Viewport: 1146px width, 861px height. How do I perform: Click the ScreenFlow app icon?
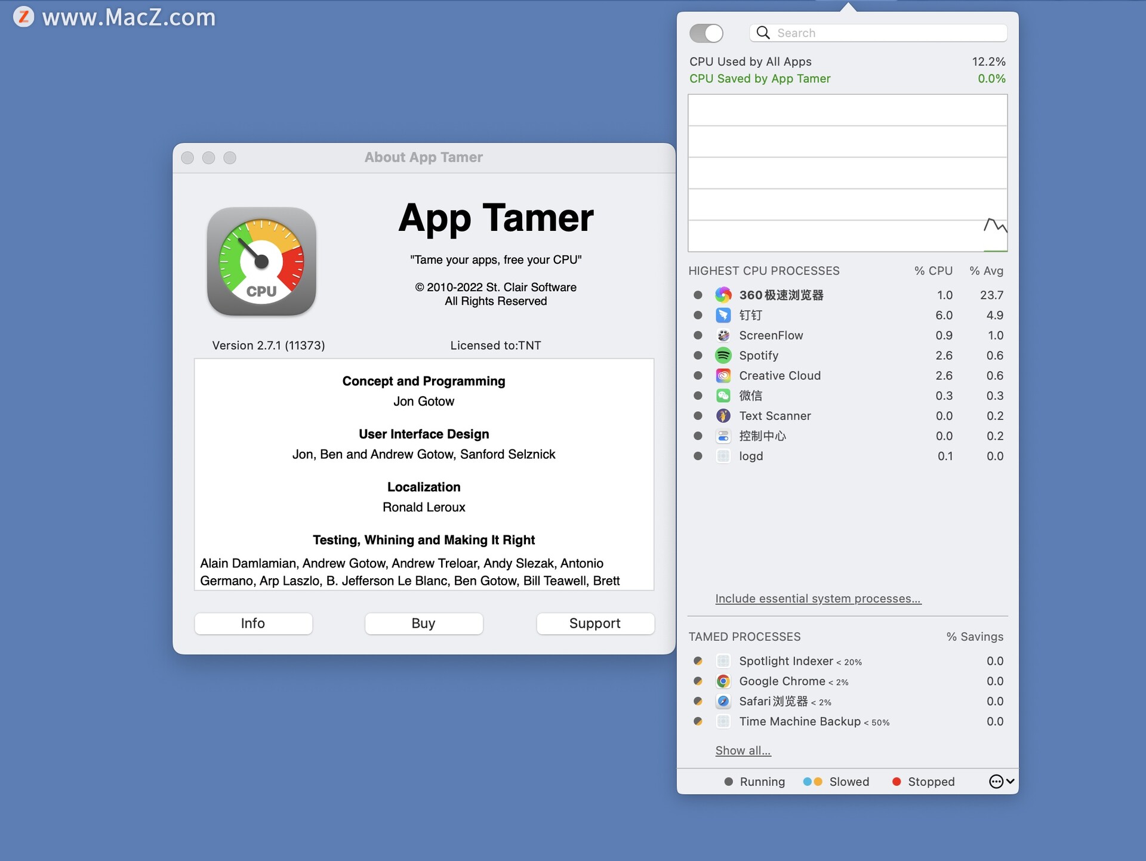coord(723,335)
